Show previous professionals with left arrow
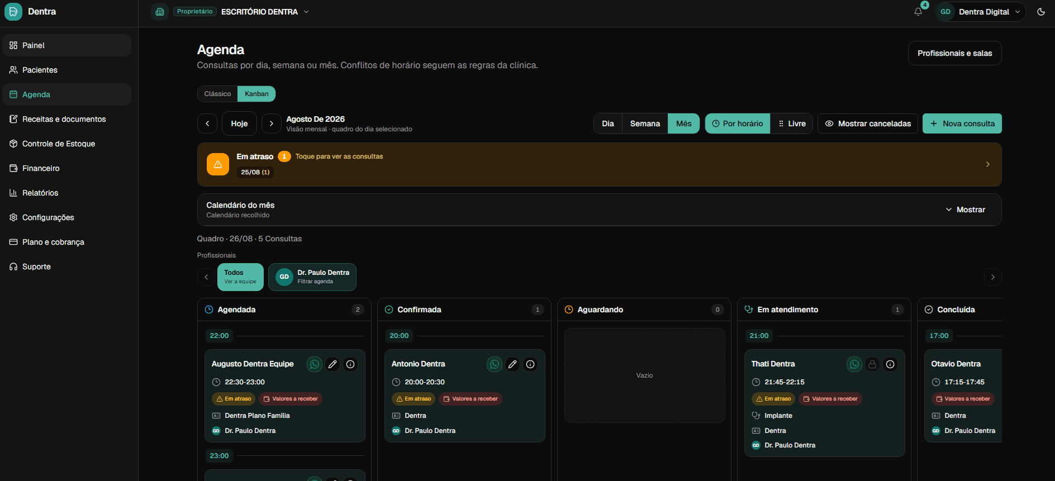 click(206, 277)
